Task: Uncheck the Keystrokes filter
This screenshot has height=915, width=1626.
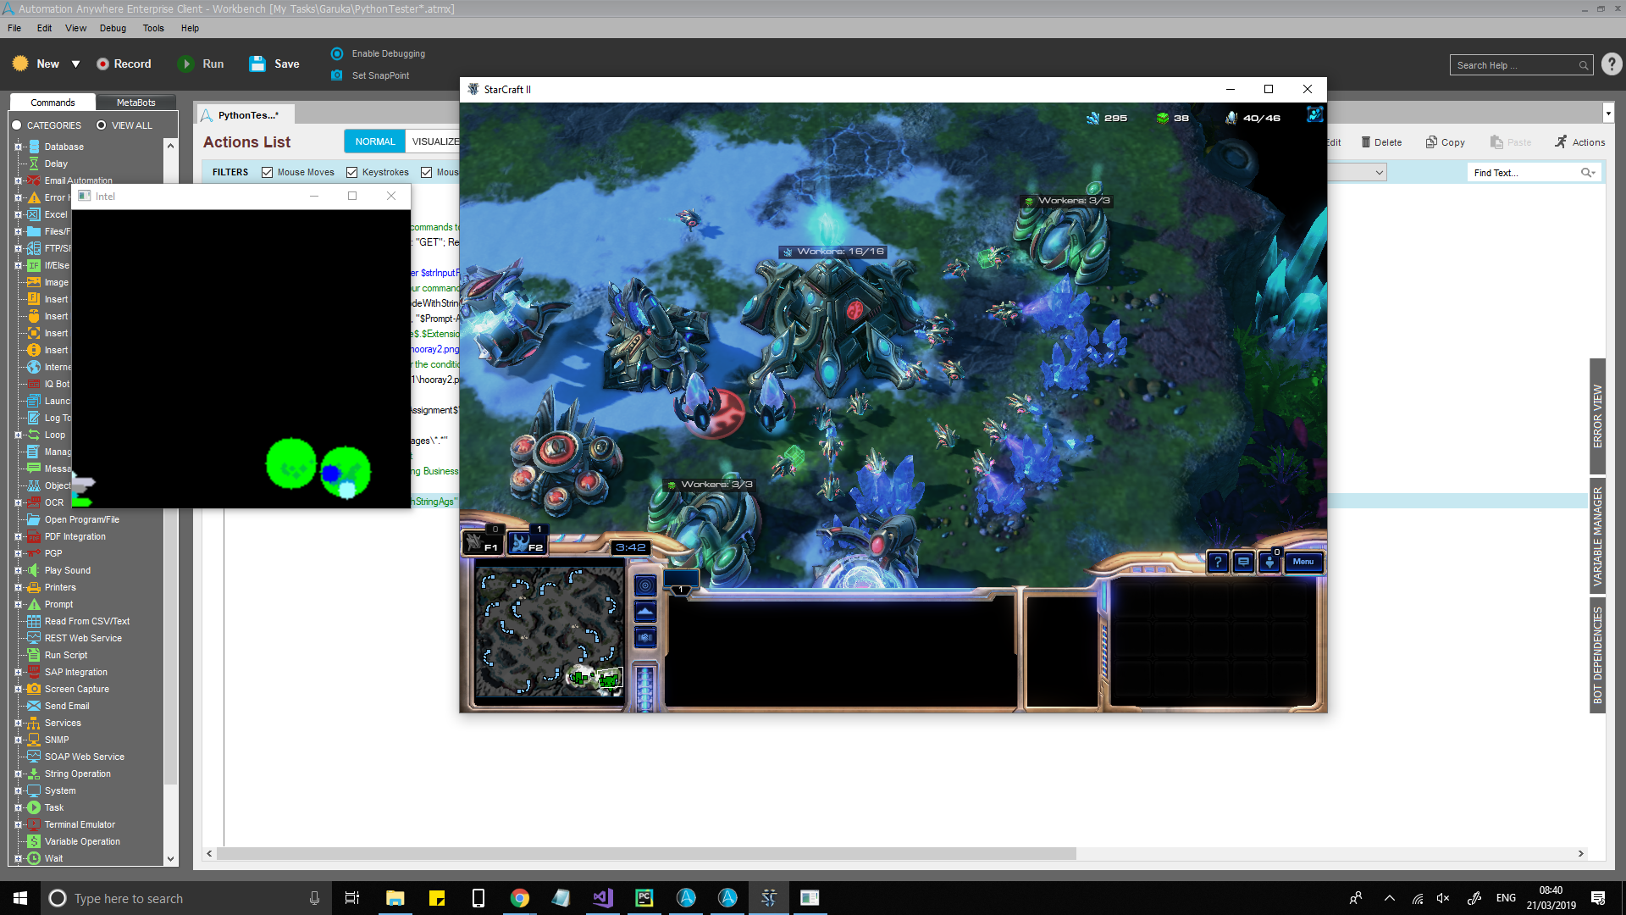Action: pyautogui.click(x=352, y=172)
